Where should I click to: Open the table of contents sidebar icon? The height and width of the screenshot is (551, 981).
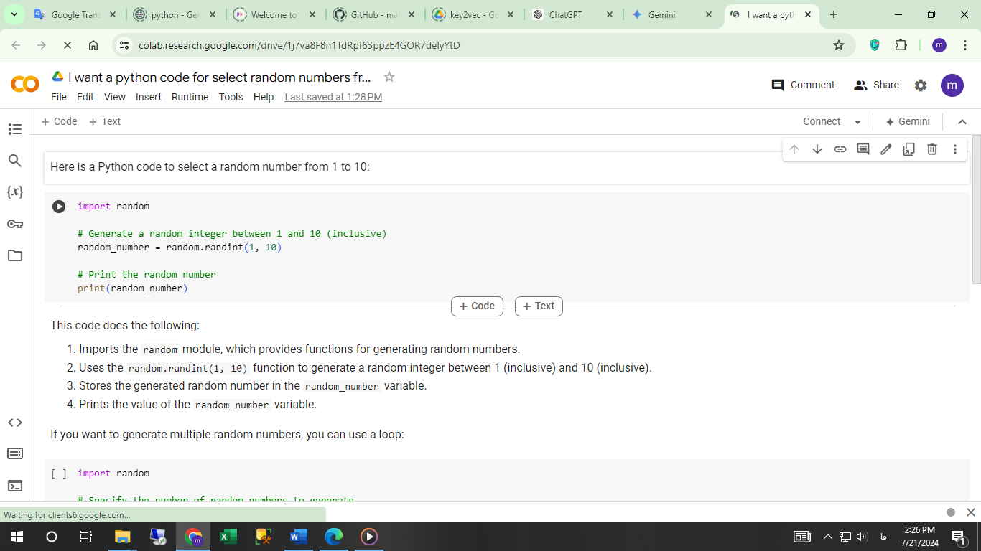tap(14, 129)
